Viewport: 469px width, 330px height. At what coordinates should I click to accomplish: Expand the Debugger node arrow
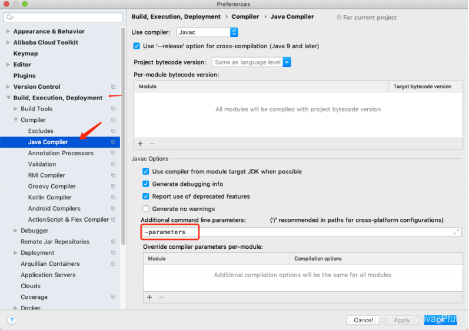(15, 231)
